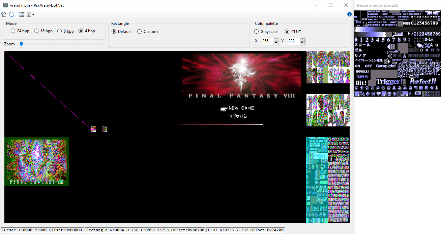Viewport: 441px width, 234px height.
Task: Click 'Perfect!!' graphic in Mode window
Action: coord(423,81)
